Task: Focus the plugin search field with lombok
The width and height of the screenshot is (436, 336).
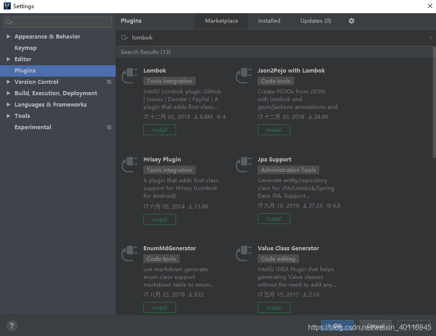Action: coord(275,38)
